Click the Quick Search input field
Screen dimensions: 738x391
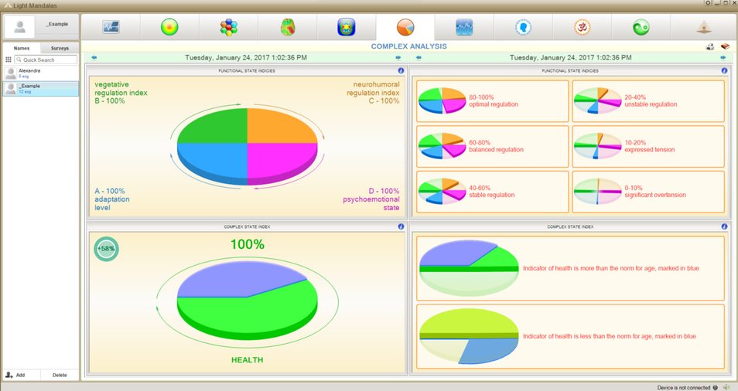[x=46, y=59]
